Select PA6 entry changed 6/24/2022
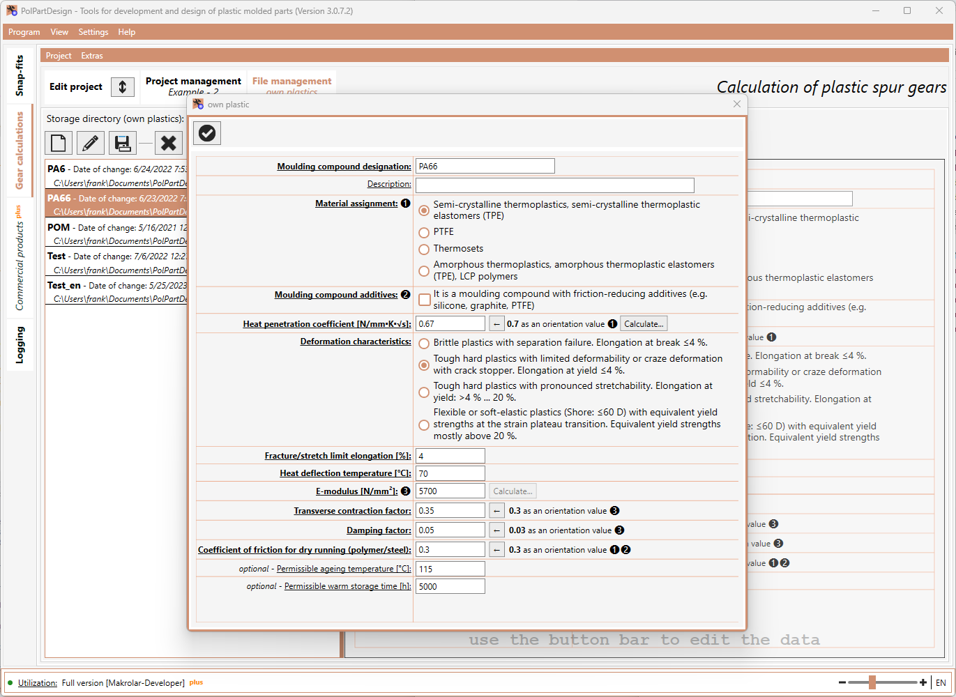This screenshot has width=956, height=697. [116, 175]
